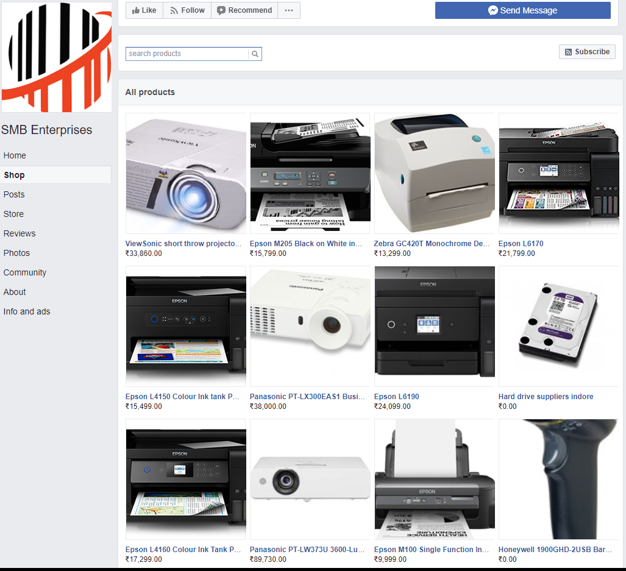Click the Zebra GC420T Monochrome title
Viewport: 626px width, 571px height.
coord(432,244)
